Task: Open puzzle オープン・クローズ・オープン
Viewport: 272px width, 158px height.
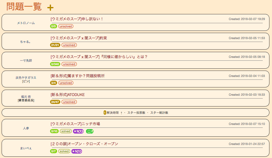Action: (84, 144)
